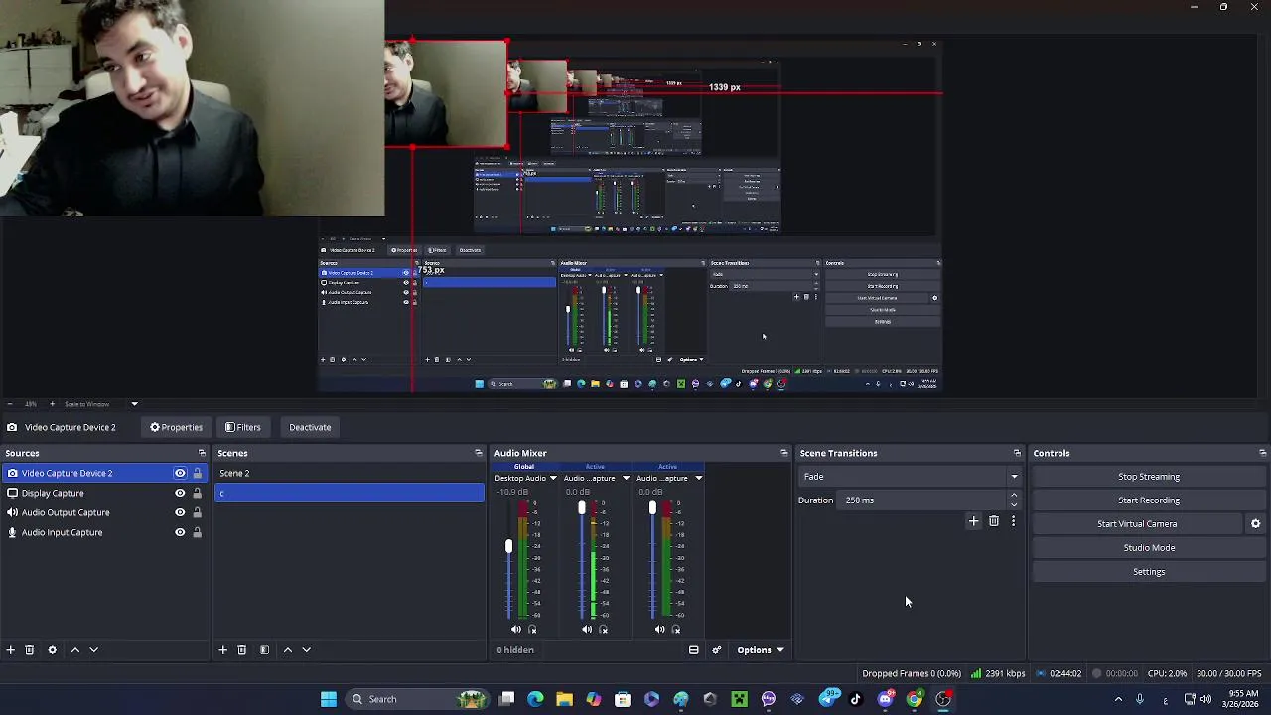
Task: Remove scene transition with trash icon
Action: pyautogui.click(x=994, y=521)
